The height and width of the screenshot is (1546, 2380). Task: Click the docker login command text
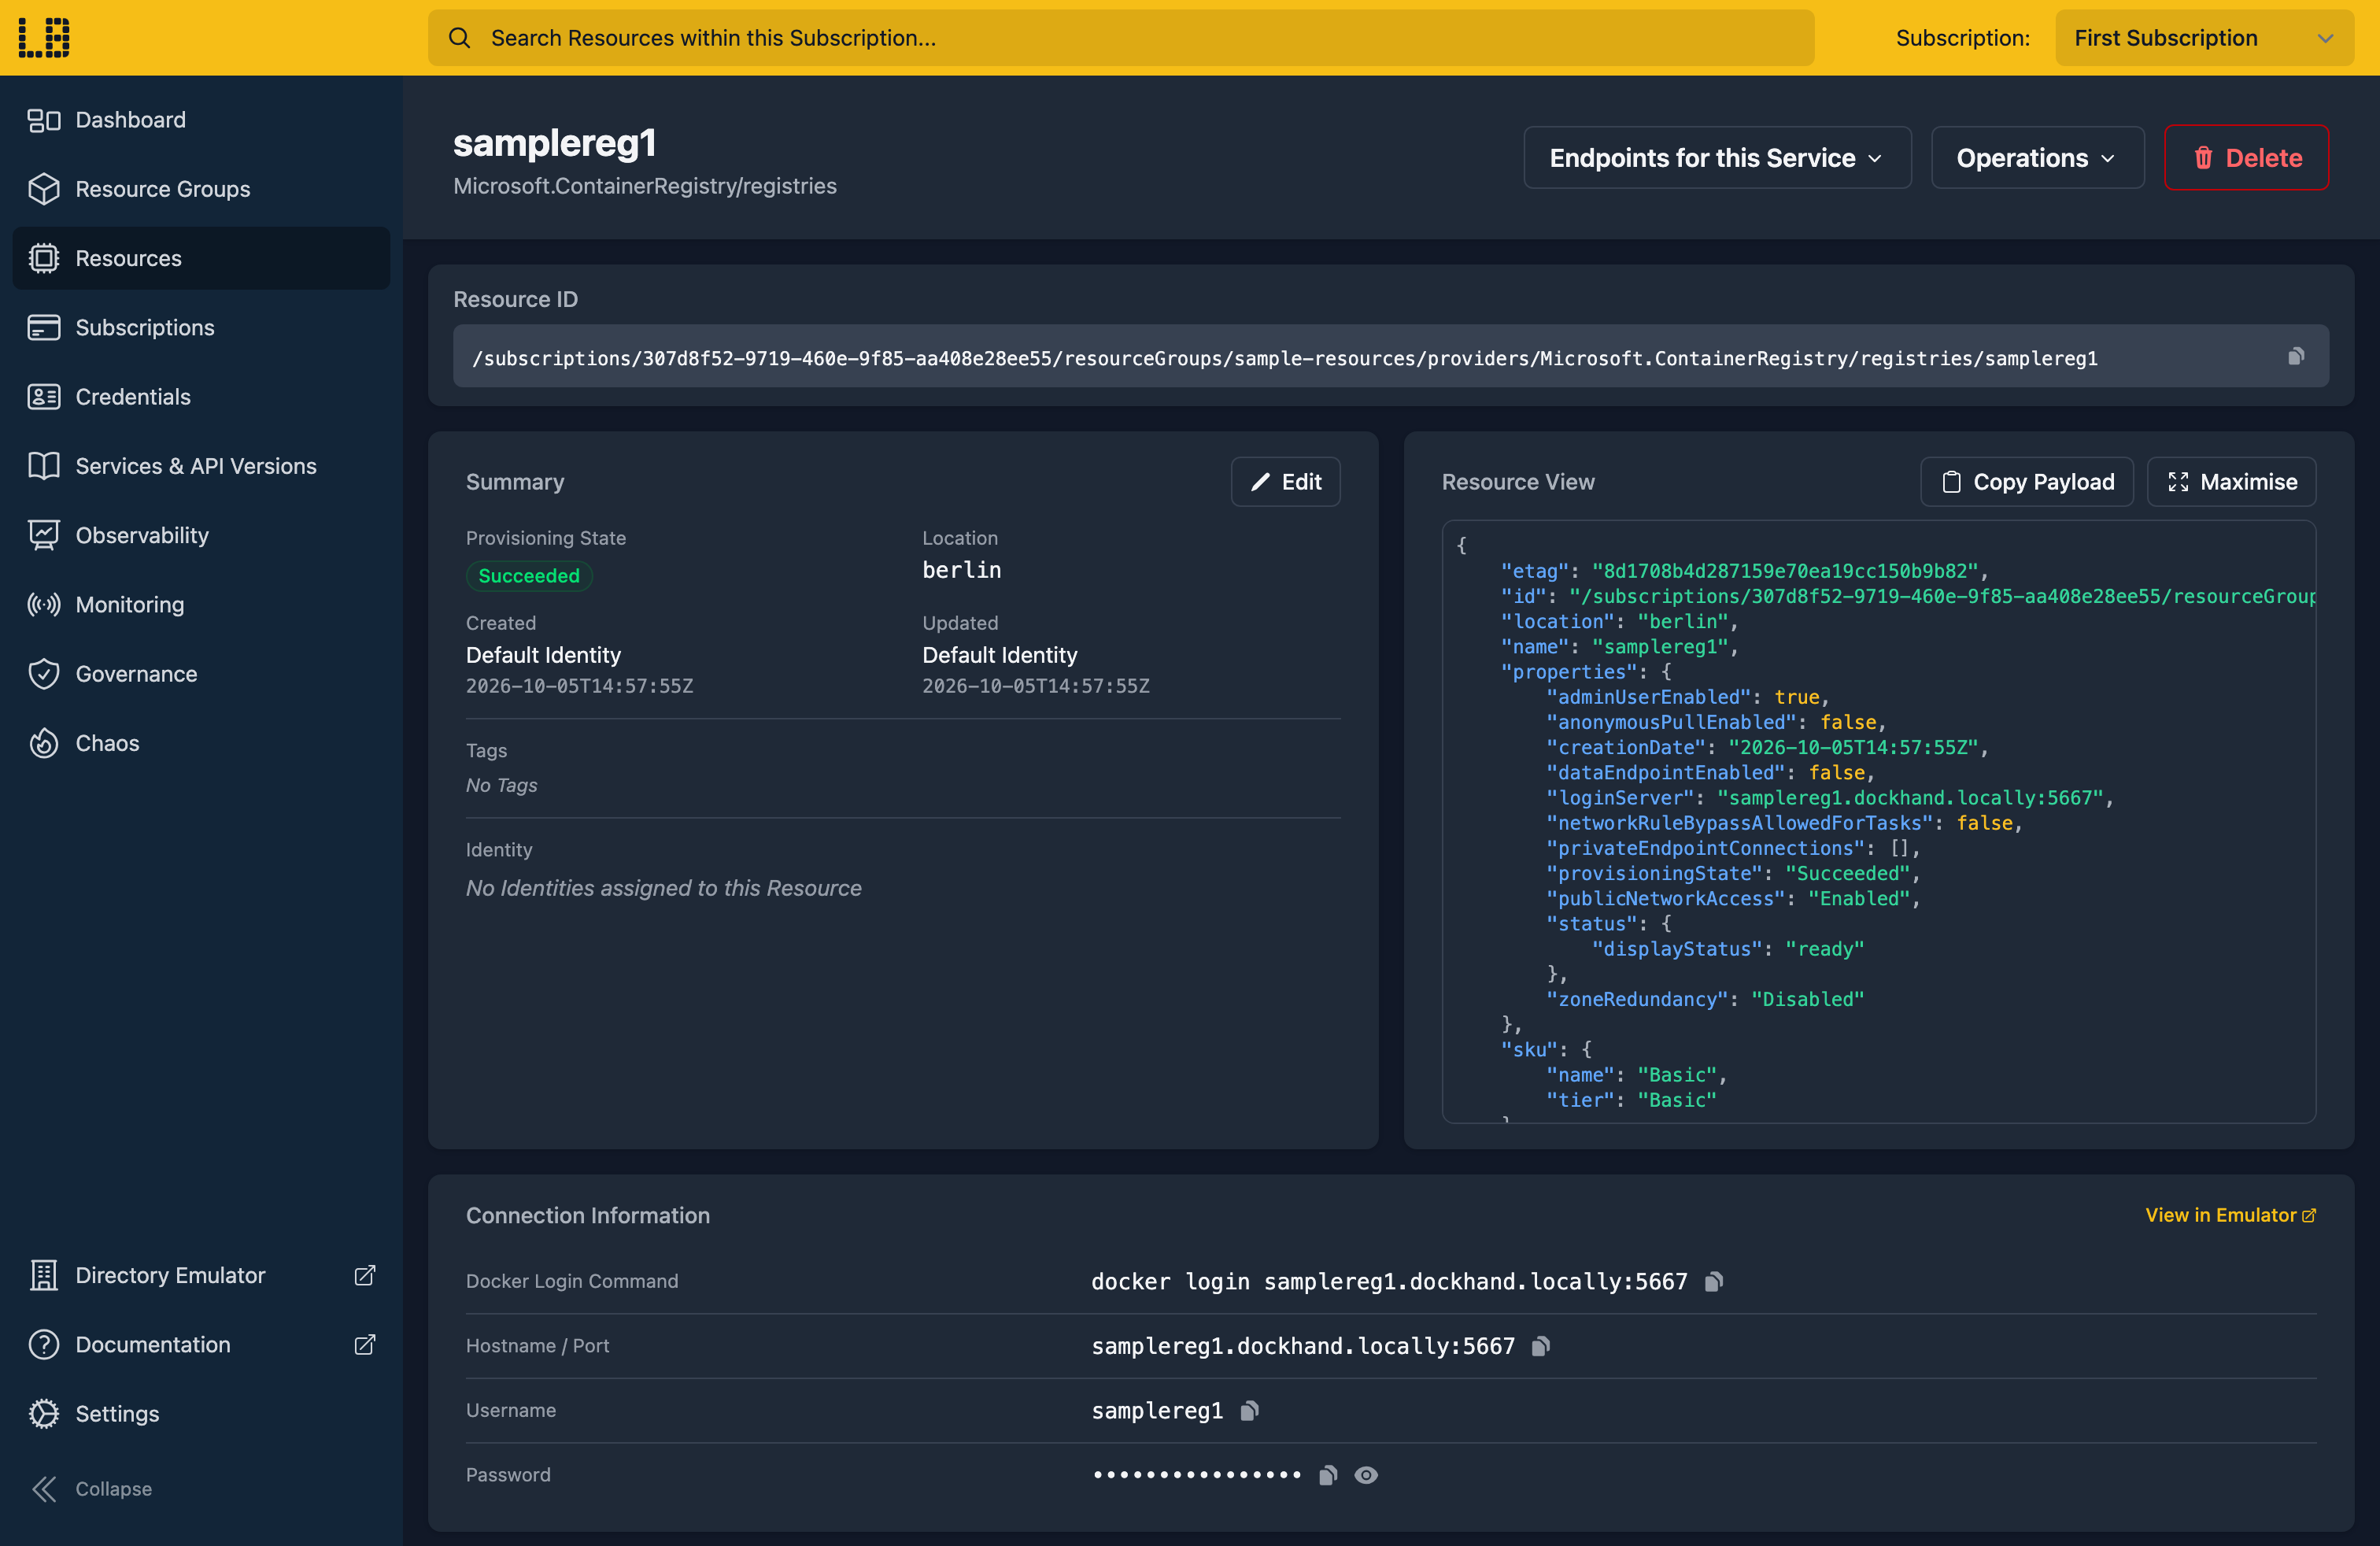1389,1282
